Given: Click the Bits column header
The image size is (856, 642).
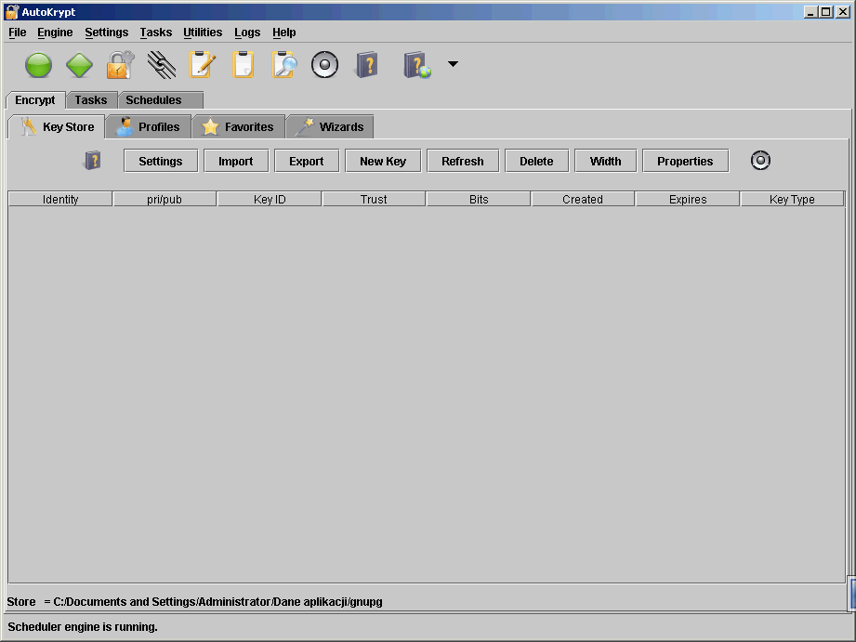Looking at the screenshot, I should [x=479, y=199].
